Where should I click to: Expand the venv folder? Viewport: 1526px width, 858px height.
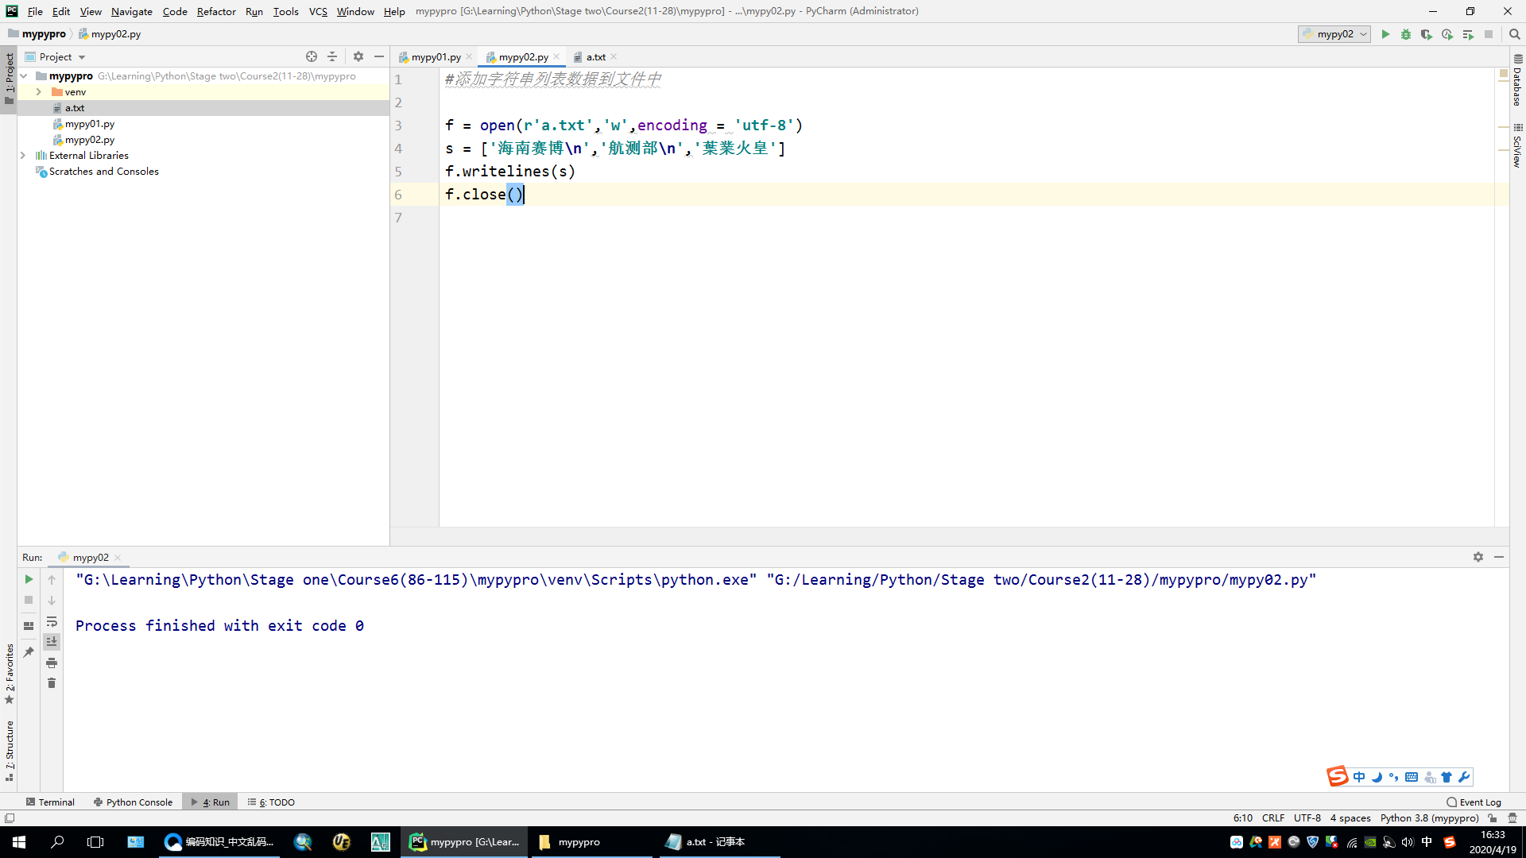coord(38,92)
